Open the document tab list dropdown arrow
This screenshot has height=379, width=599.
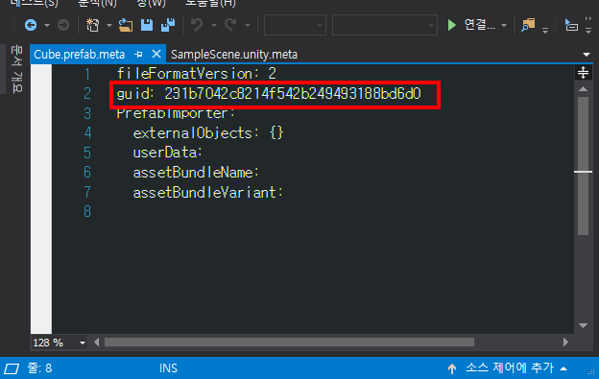[587, 55]
